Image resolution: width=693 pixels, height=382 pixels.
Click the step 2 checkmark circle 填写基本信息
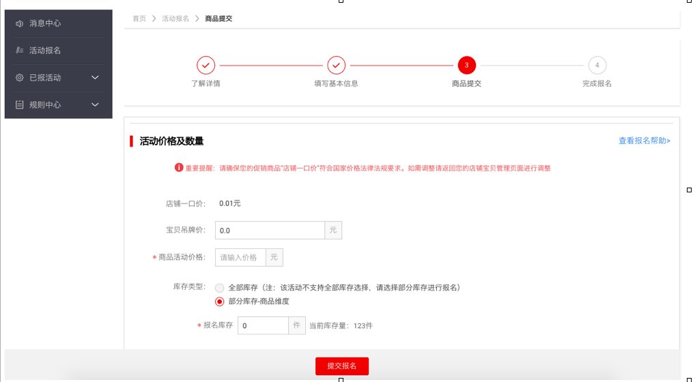click(336, 65)
